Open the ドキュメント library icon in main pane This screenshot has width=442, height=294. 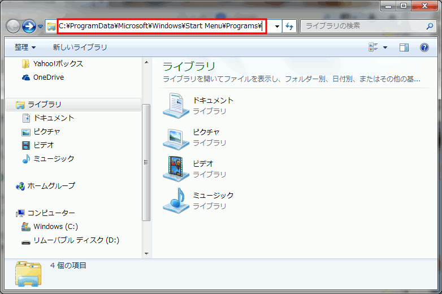176,105
